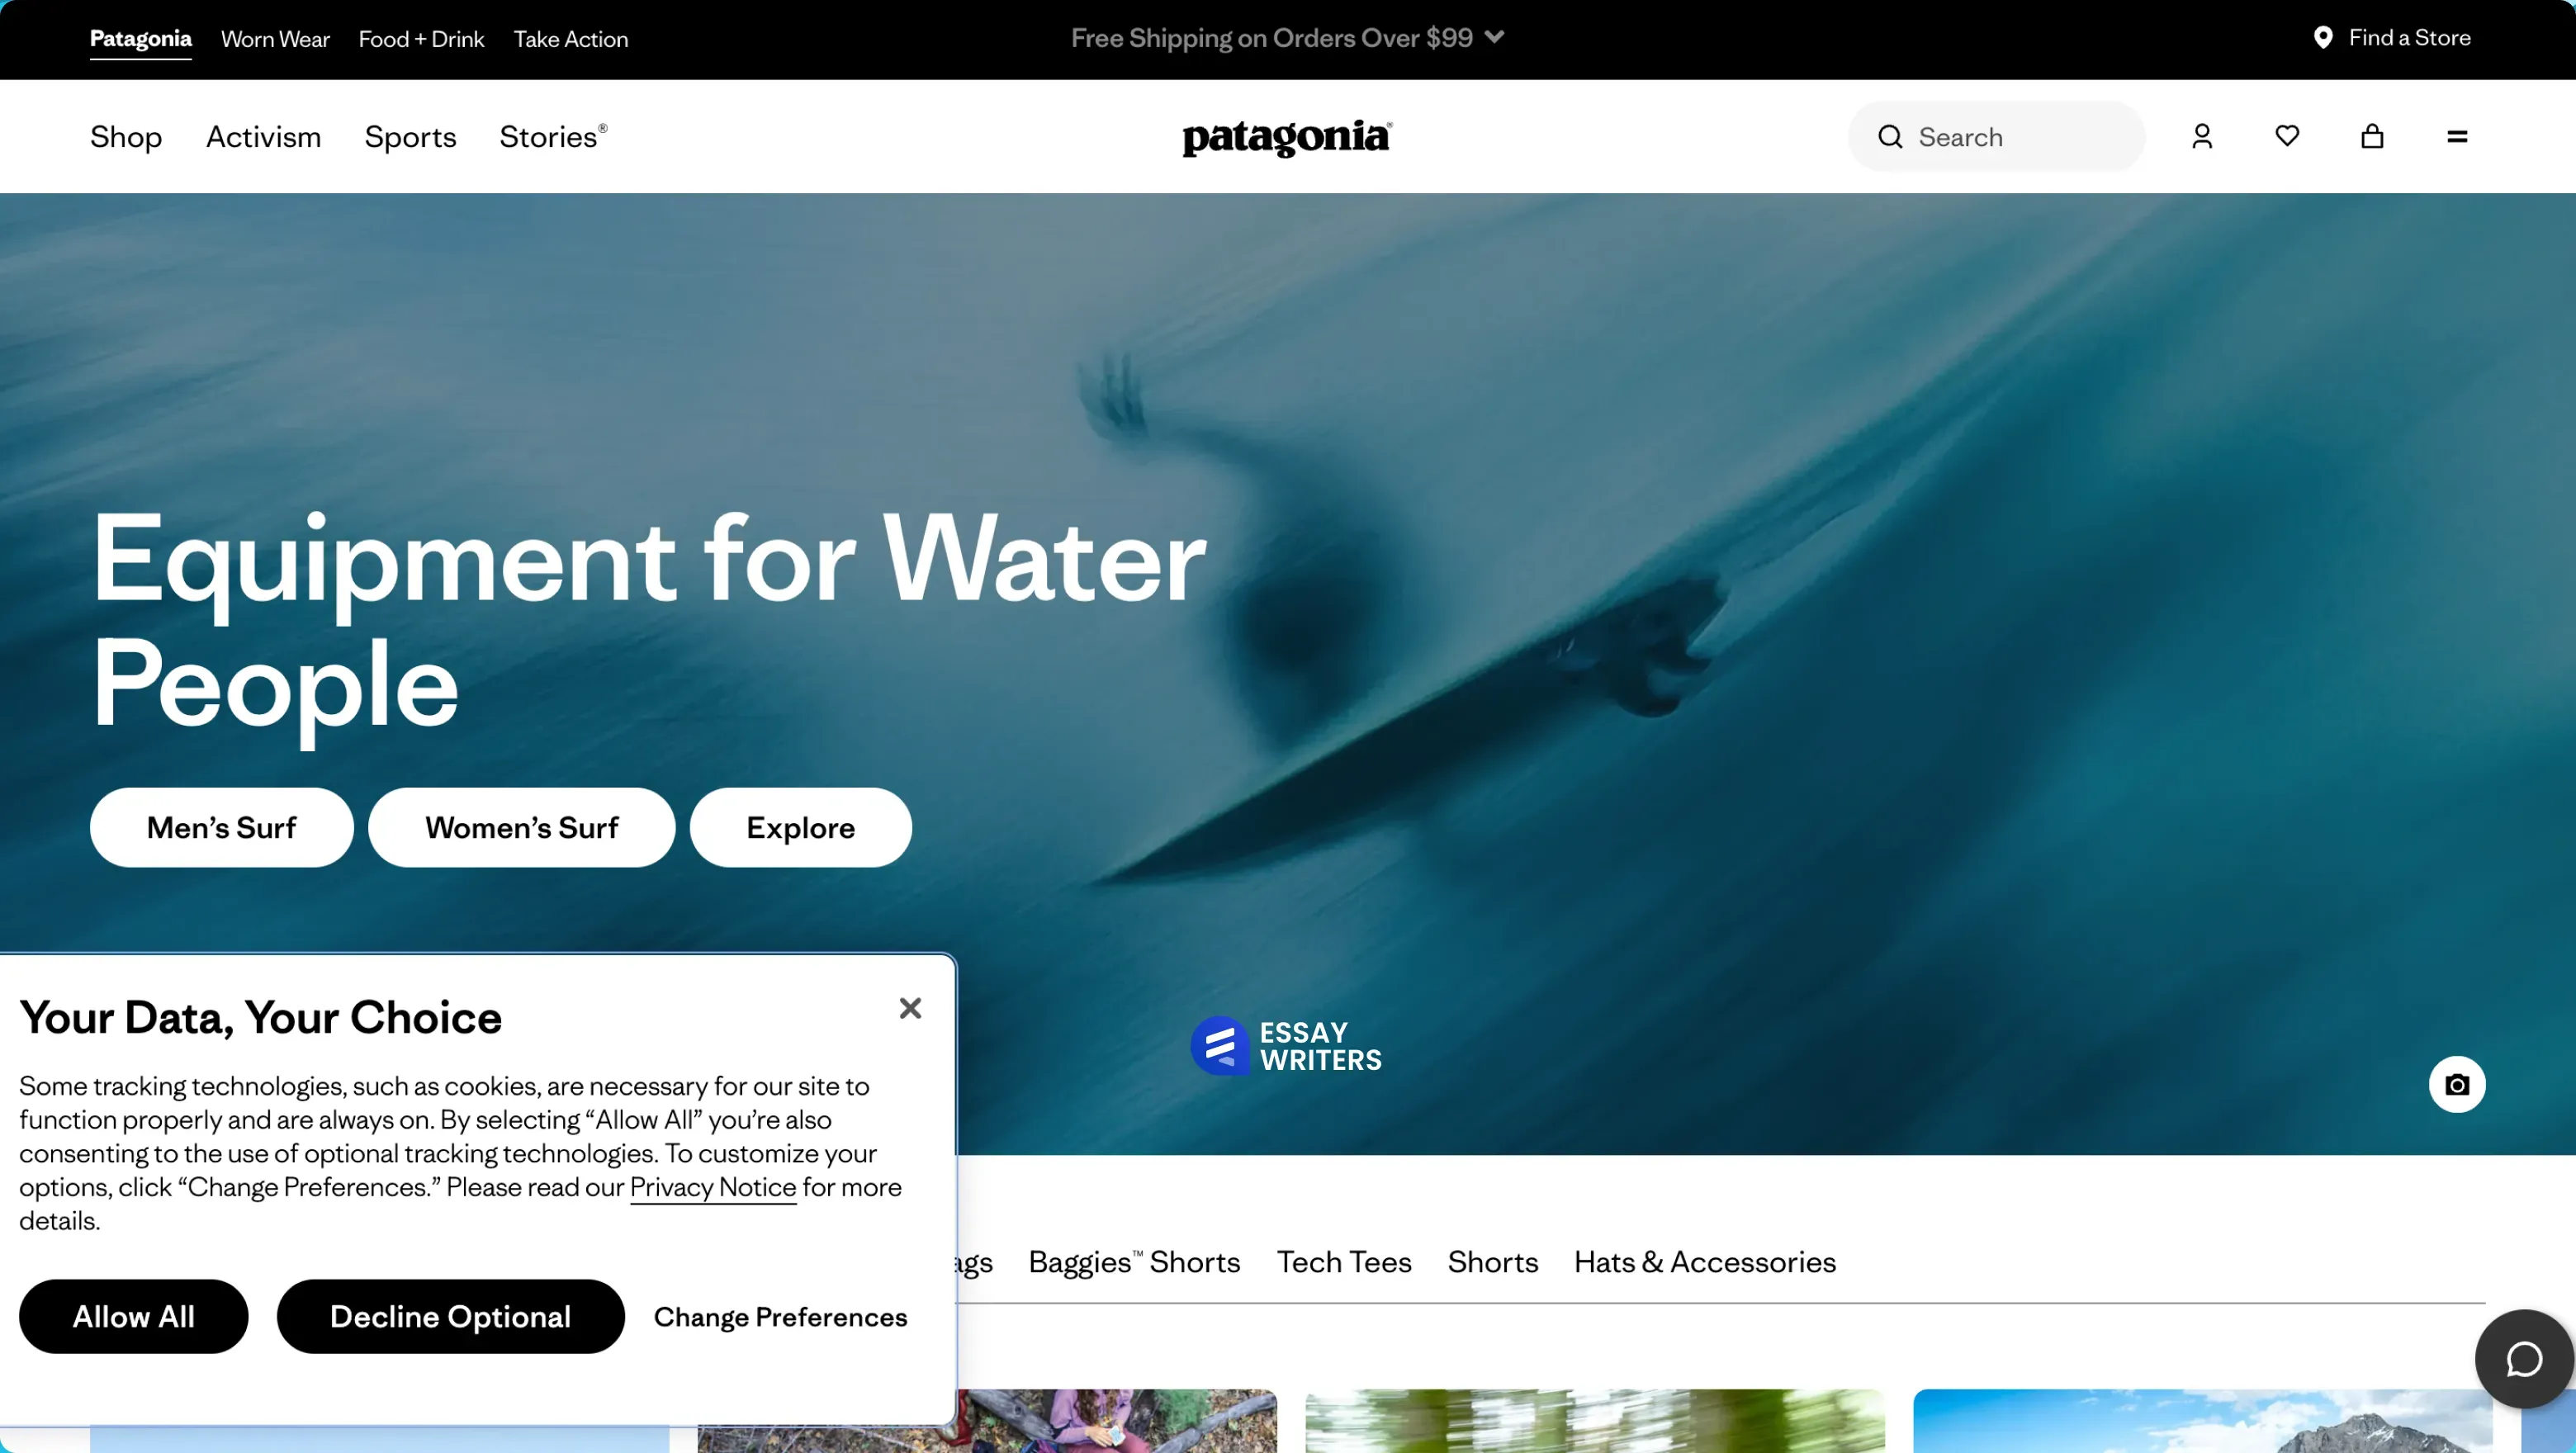Click the Change Preferences link
Image resolution: width=2576 pixels, height=1453 pixels.
click(781, 1317)
